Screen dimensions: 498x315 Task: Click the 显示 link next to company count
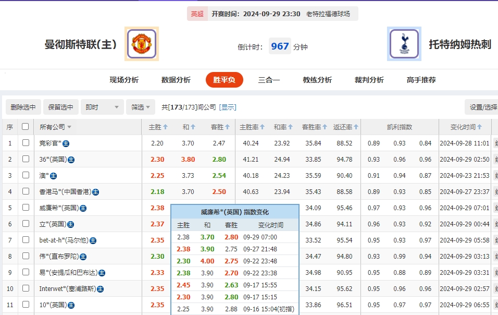pyautogui.click(x=228, y=107)
